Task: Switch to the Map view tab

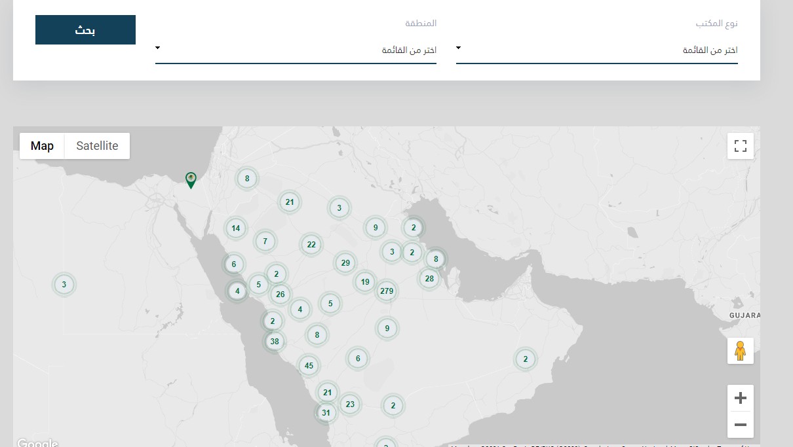Action: (x=42, y=146)
